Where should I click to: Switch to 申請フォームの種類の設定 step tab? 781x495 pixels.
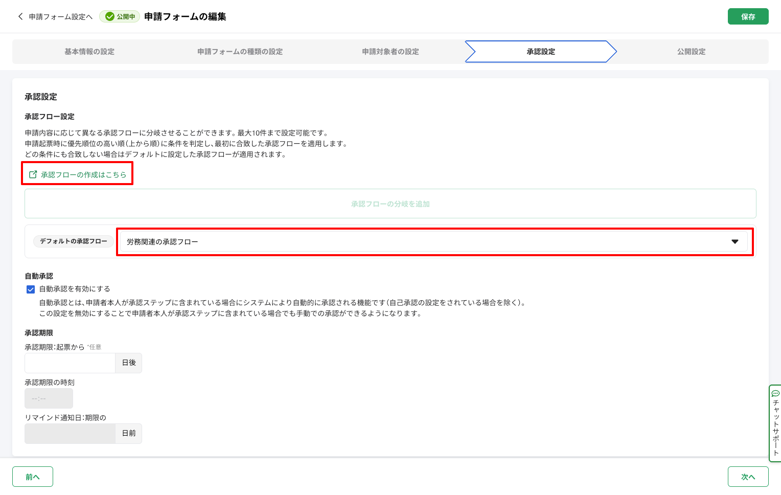click(x=240, y=52)
